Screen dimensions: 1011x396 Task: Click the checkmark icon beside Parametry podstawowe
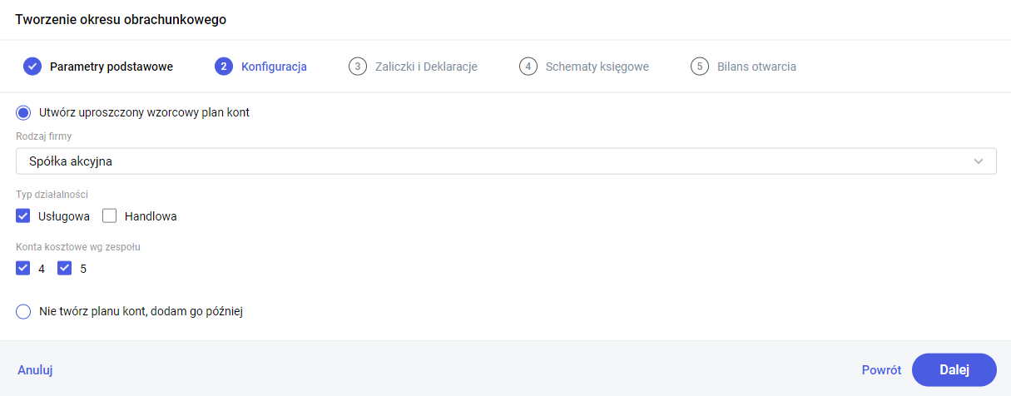32,67
